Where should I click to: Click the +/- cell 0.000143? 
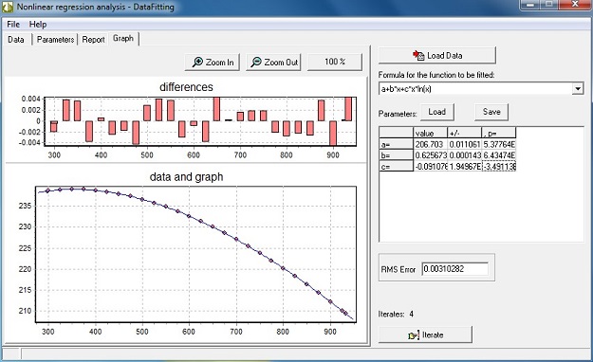coord(464,155)
